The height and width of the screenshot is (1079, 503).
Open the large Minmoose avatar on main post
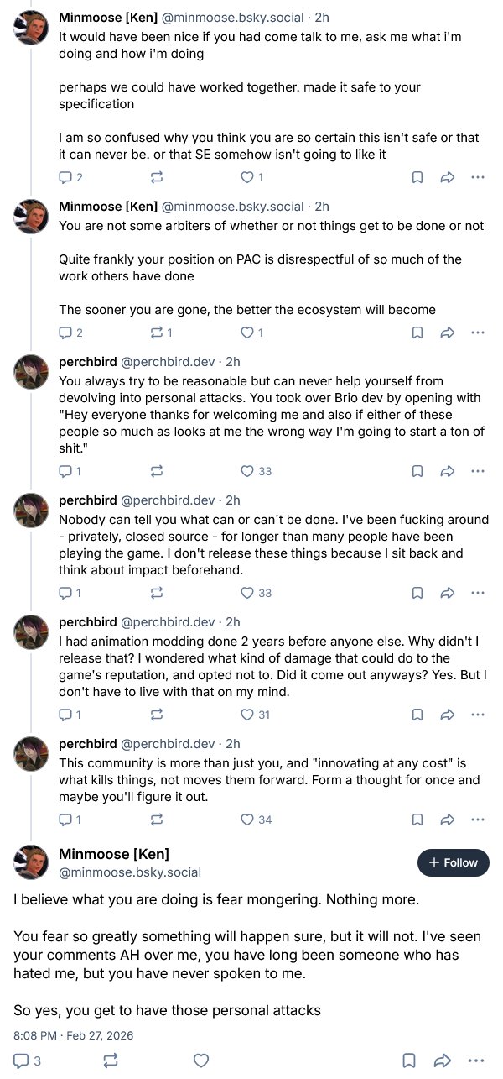tap(31, 862)
